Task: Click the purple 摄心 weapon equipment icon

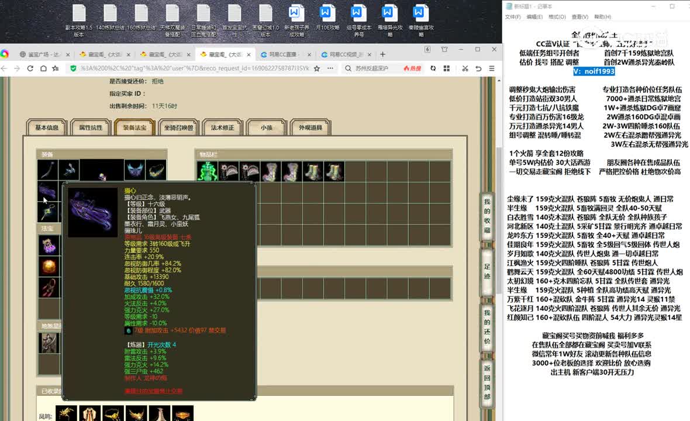Action: click(x=47, y=191)
